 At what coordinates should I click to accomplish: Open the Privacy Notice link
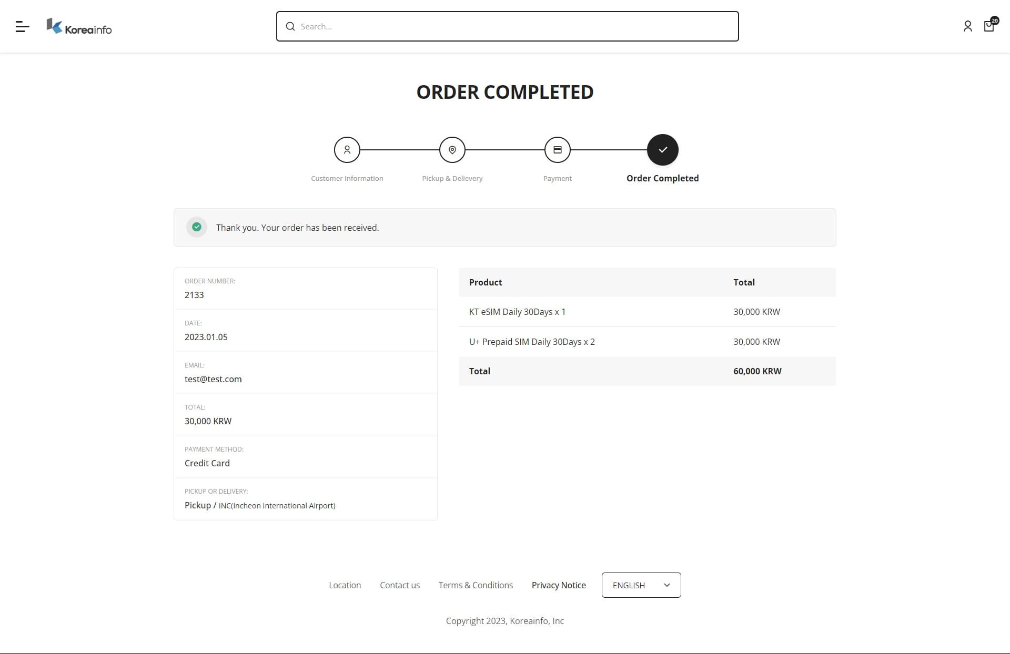[559, 585]
